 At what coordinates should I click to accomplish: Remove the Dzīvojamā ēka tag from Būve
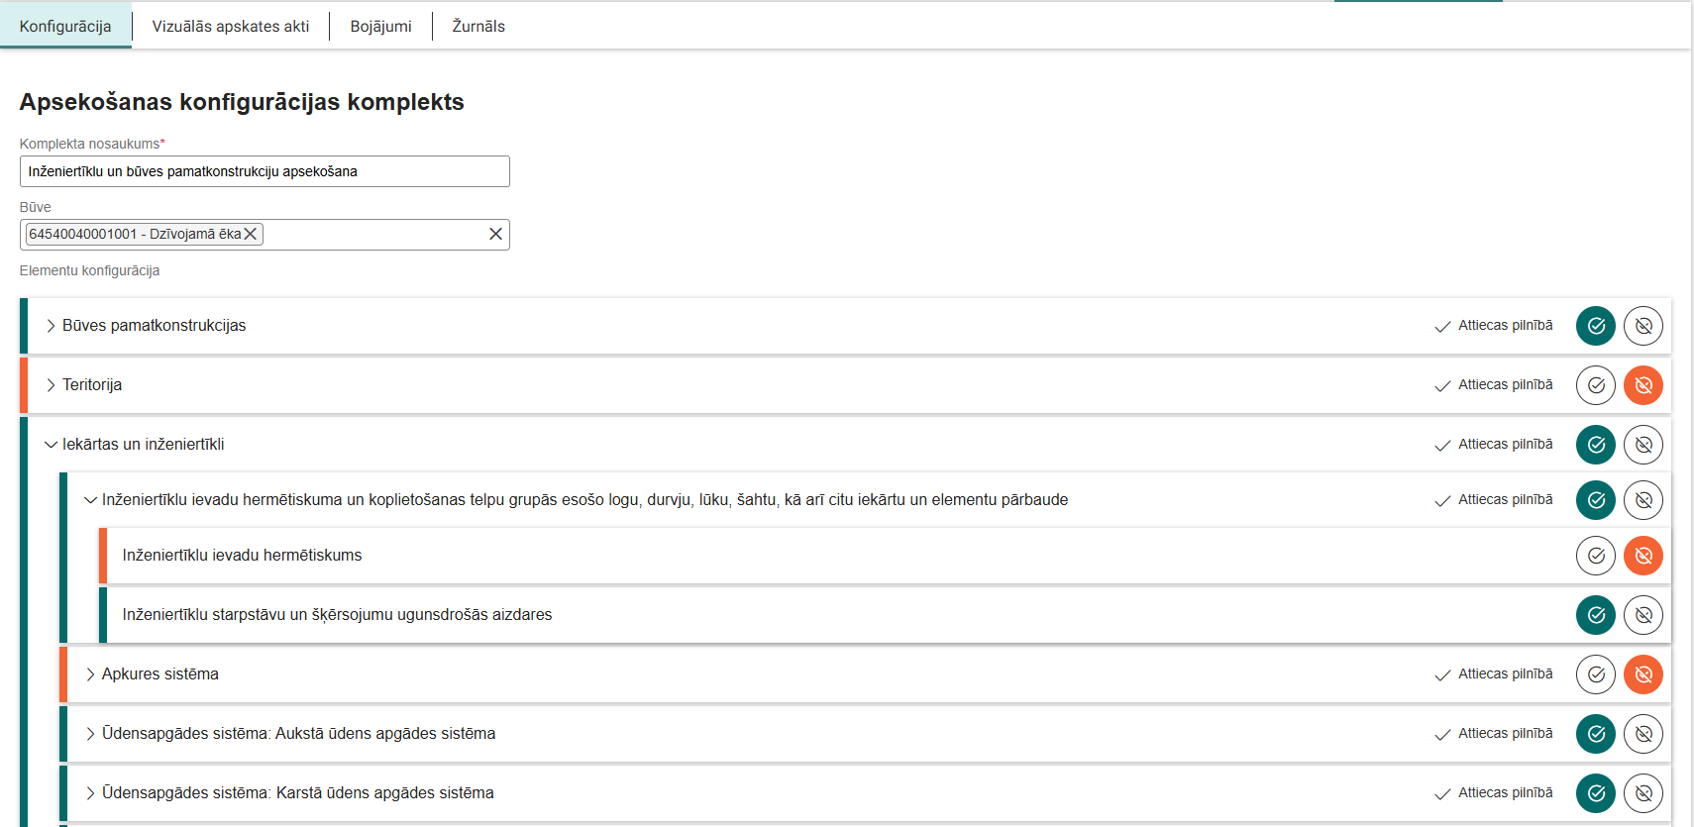point(251,234)
